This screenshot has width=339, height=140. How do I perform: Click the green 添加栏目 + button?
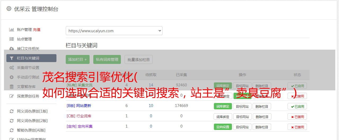coord(78,59)
